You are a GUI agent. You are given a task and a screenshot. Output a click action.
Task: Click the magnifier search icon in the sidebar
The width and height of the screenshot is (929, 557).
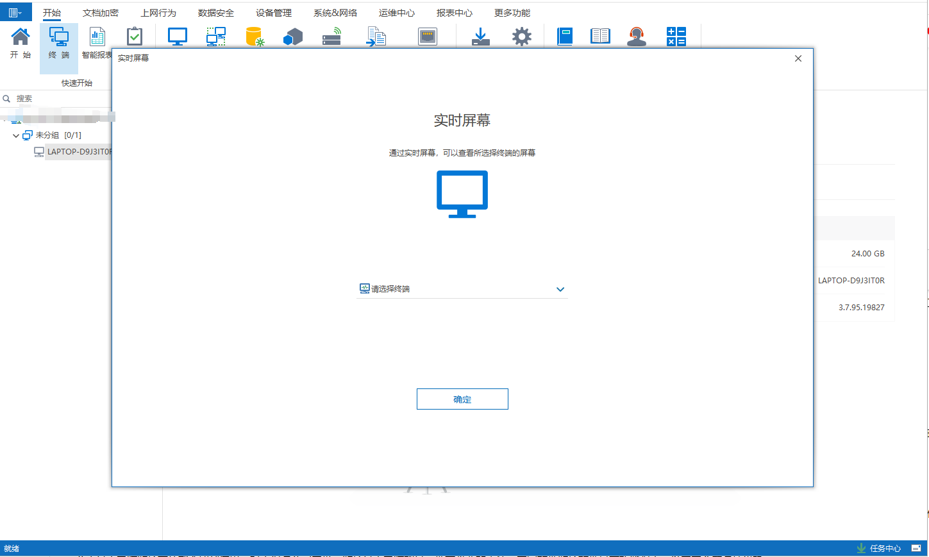point(6,99)
